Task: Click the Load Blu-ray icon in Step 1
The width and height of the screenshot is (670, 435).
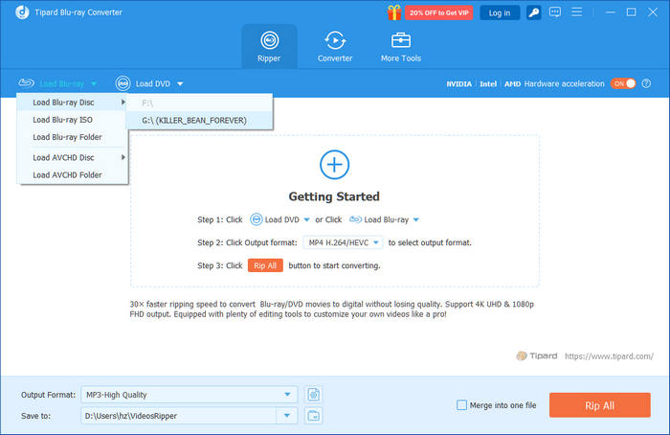Action: (x=355, y=219)
